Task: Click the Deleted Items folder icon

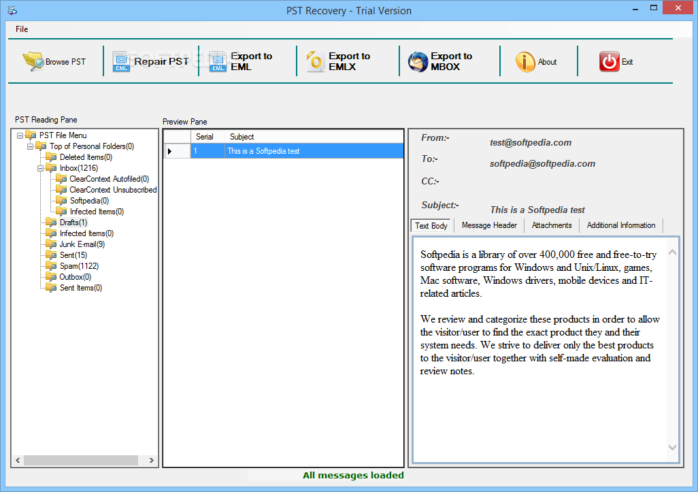Action: pos(52,157)
